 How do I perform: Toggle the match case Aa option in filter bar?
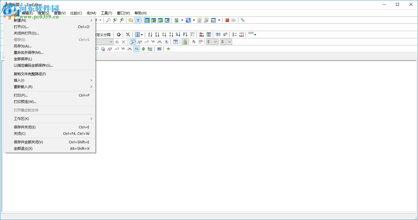[140, 42]
